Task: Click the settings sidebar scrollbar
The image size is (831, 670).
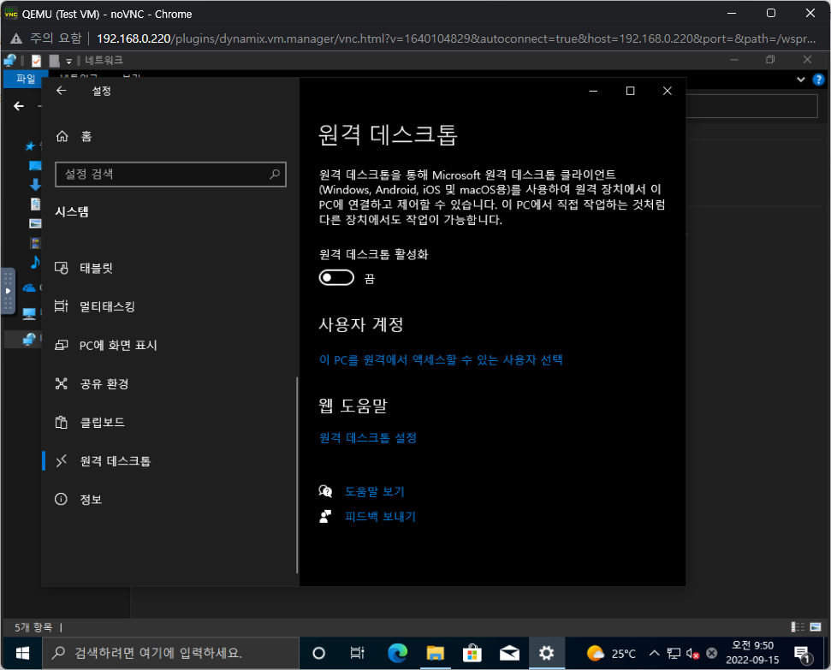Action: tap(297, 475)
